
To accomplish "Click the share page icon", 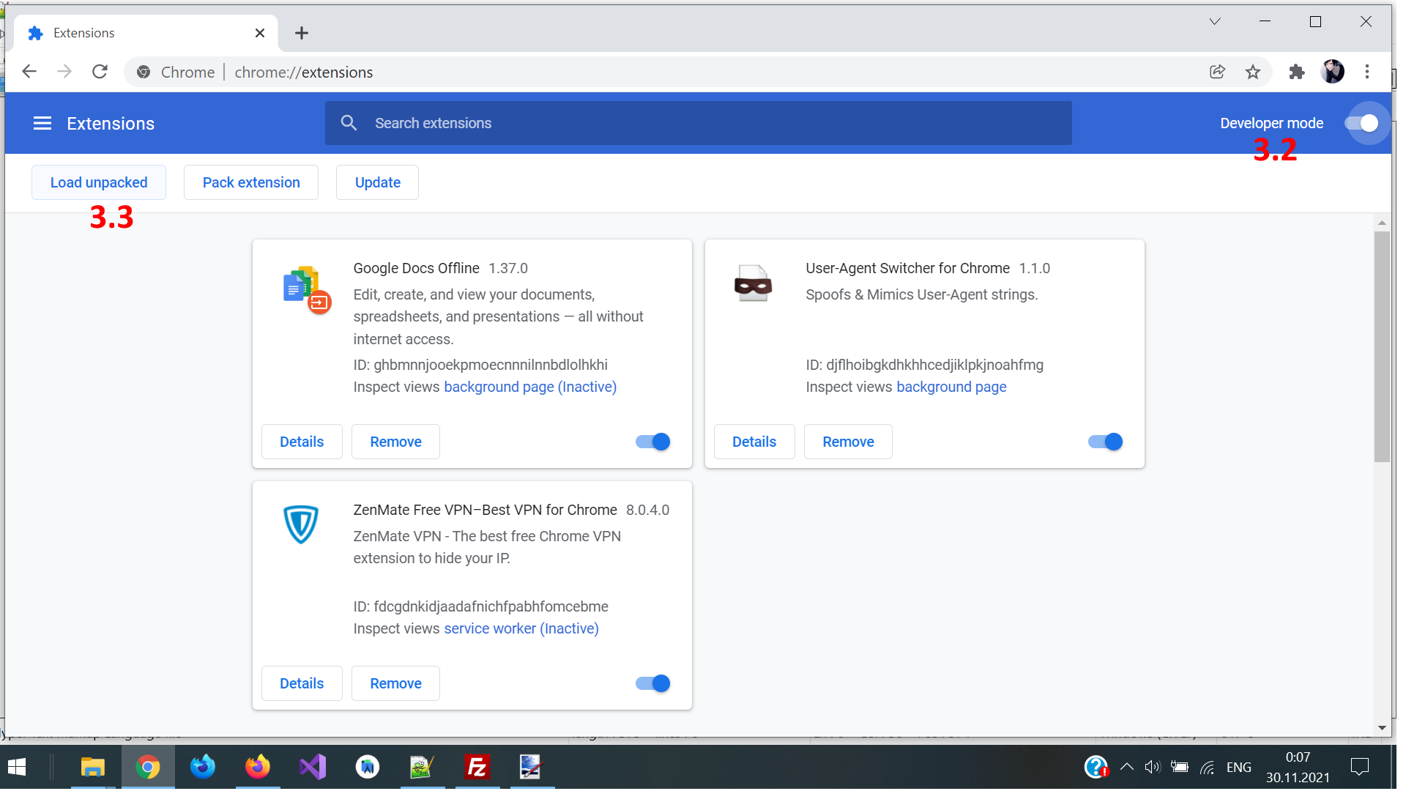I will (1217, 72).
